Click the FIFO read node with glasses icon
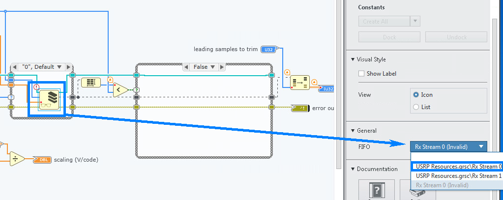The width and height of the screenshot is (503, 200). (48, 100)
